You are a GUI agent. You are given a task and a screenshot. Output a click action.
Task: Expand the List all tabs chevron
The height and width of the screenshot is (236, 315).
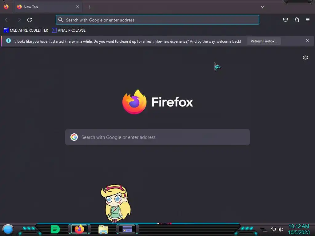click(263, 7)
